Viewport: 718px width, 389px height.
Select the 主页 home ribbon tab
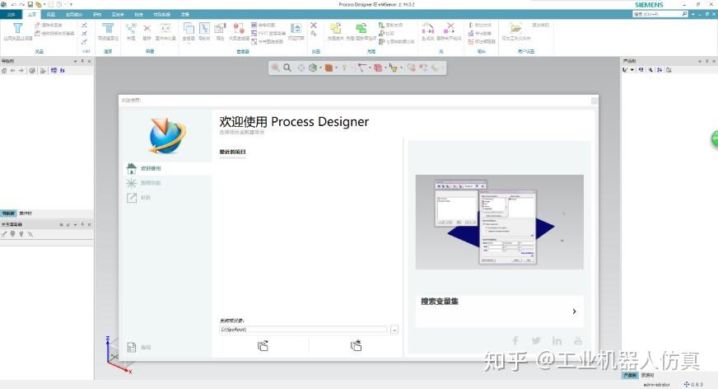32,15
